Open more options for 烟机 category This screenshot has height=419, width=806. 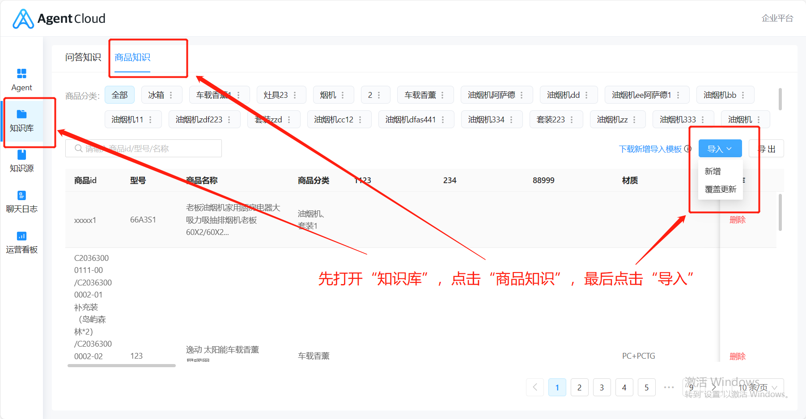coord(343,95)
